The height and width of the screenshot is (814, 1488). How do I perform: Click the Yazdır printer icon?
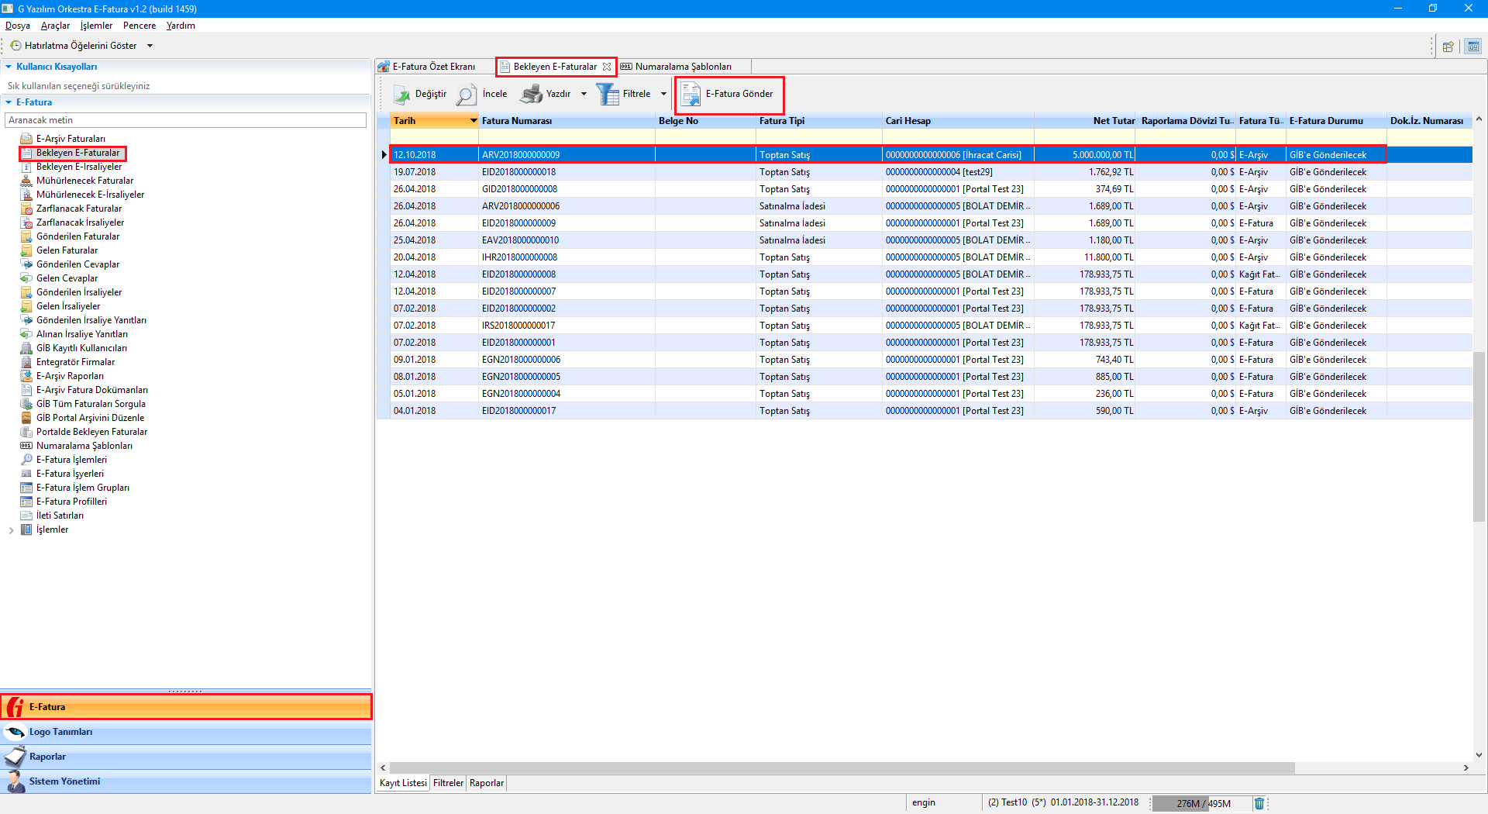click(x=531, y=95)
